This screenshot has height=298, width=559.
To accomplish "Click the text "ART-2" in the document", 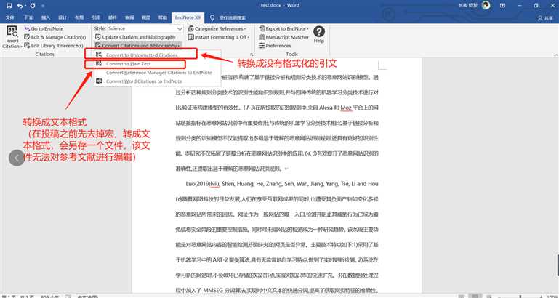I will click(221, 260).
